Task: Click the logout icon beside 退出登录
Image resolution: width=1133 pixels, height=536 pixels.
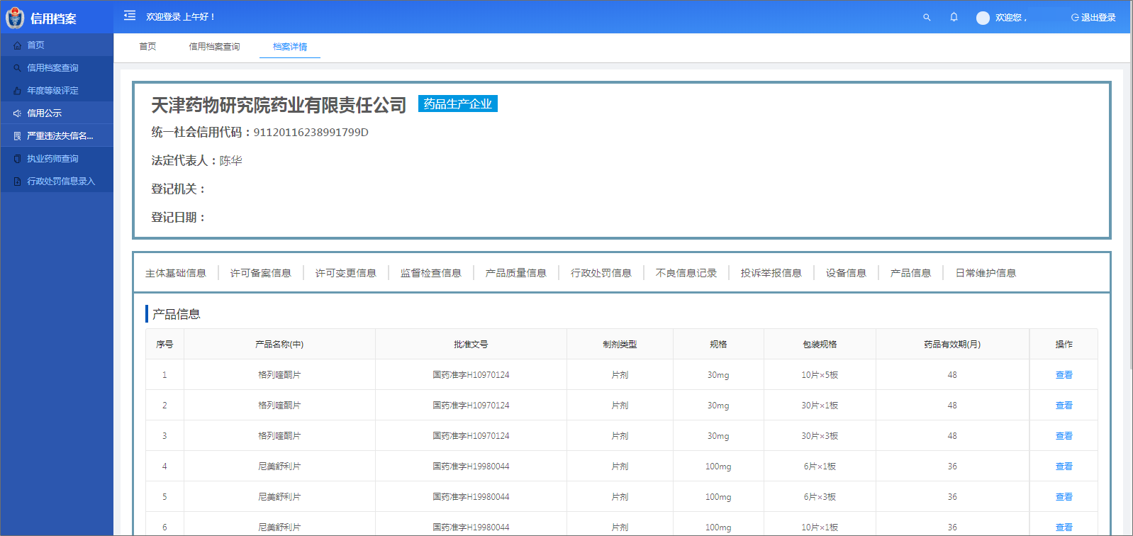Action: [x=1075, y=18]
